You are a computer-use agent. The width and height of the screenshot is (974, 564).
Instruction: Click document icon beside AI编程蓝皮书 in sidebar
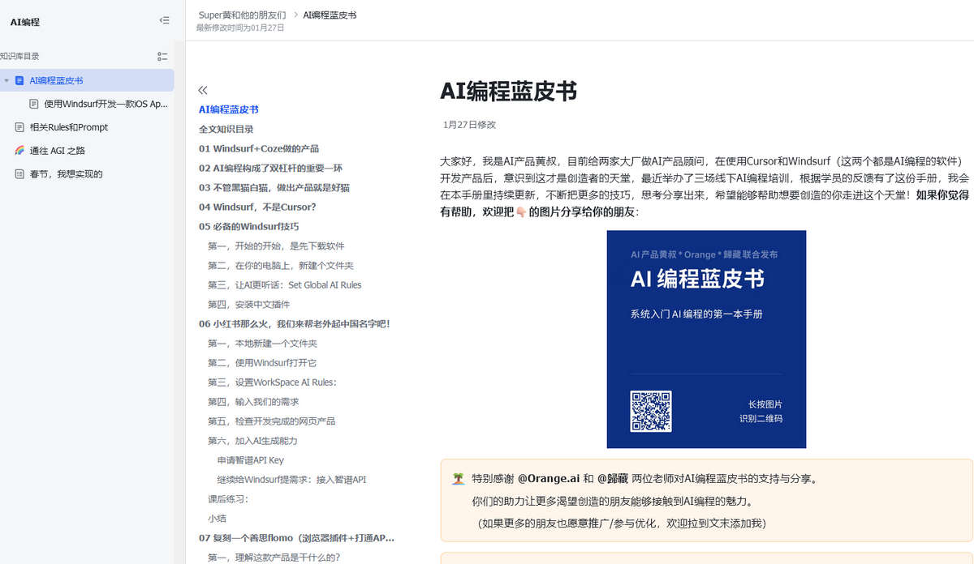point(19,80)
